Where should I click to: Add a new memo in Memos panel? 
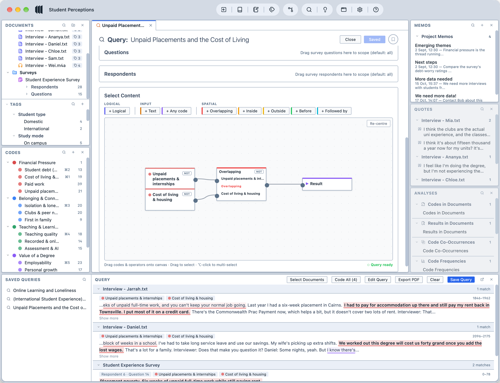(x=482, y=25)
